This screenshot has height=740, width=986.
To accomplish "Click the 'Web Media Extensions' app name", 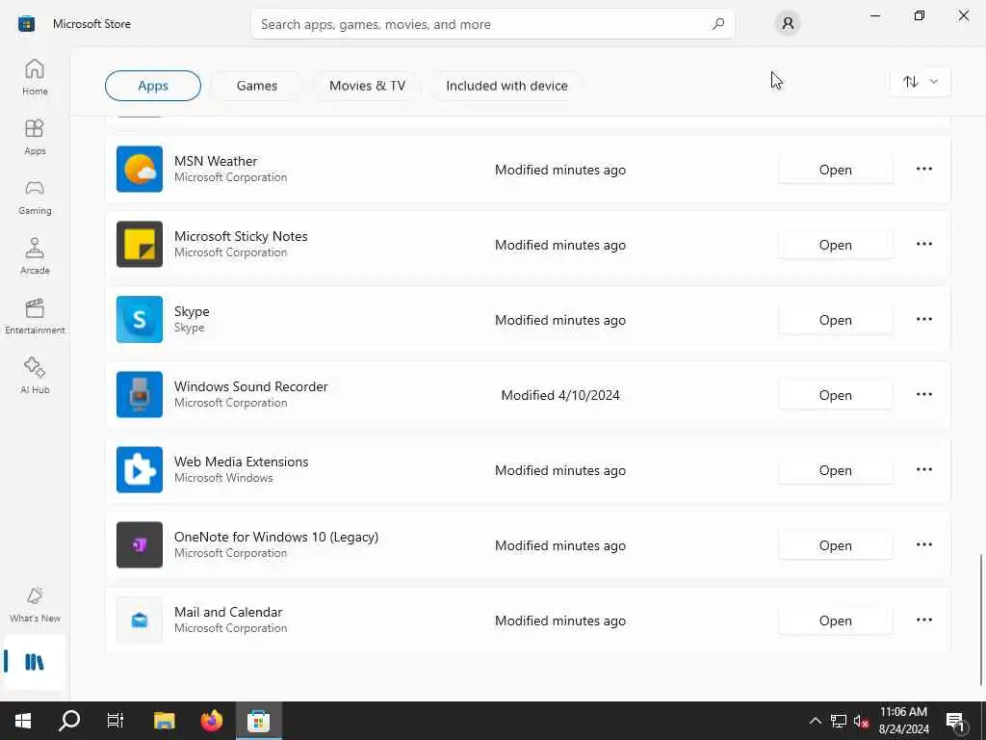I will tap(241, 462).
